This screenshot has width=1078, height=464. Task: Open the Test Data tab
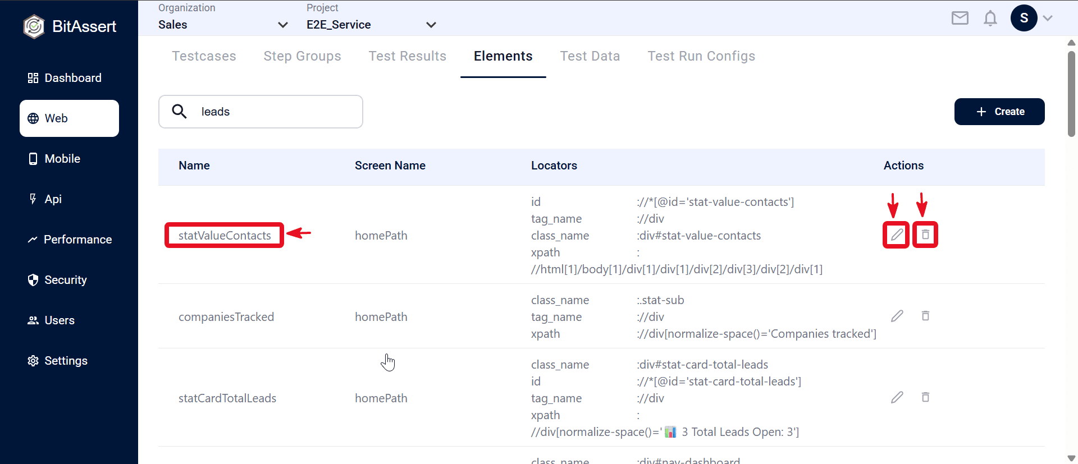point(590,56)
